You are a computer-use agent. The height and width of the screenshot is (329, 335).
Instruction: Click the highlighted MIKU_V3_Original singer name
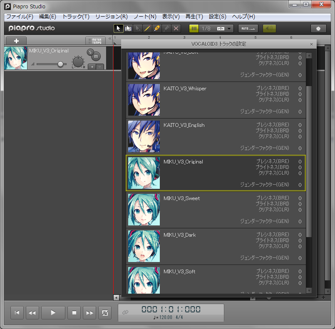pyautogui.click(x=183, y=162)
